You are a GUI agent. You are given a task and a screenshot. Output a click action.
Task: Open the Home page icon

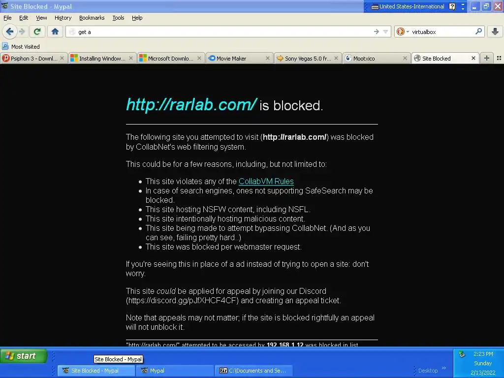(55, 31)
